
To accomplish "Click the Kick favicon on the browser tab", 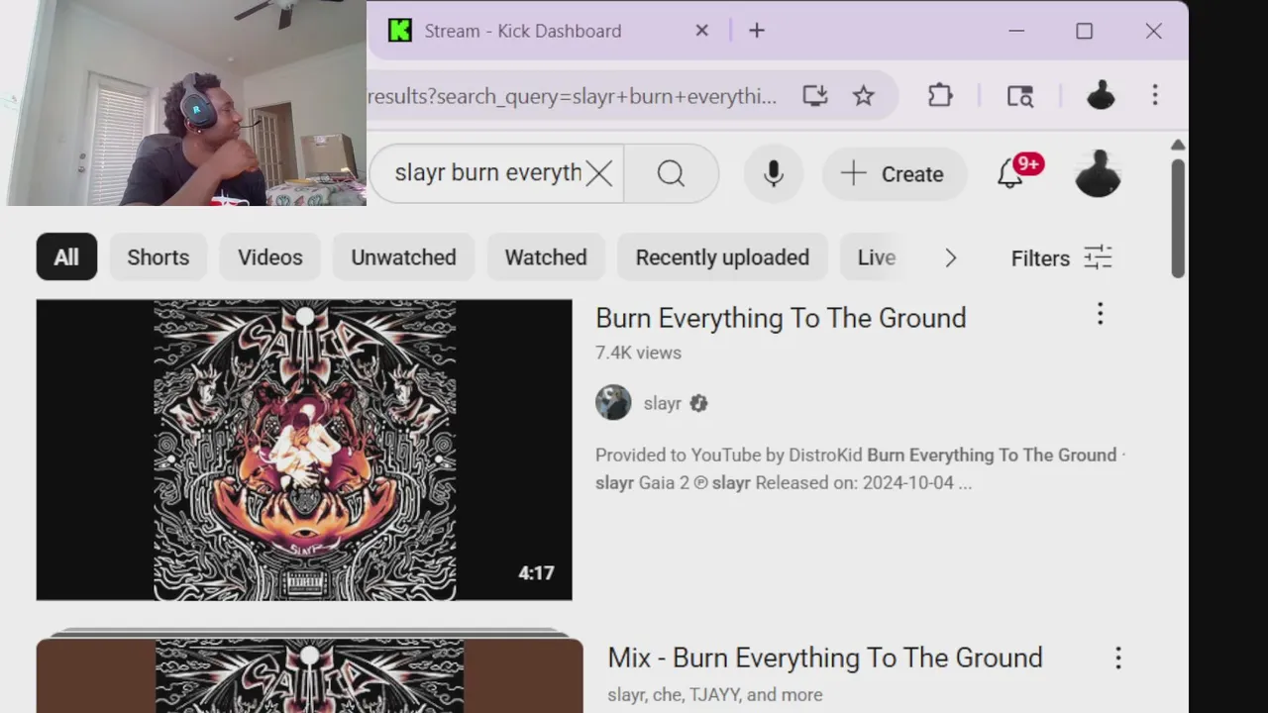I will tap(400, 31).
